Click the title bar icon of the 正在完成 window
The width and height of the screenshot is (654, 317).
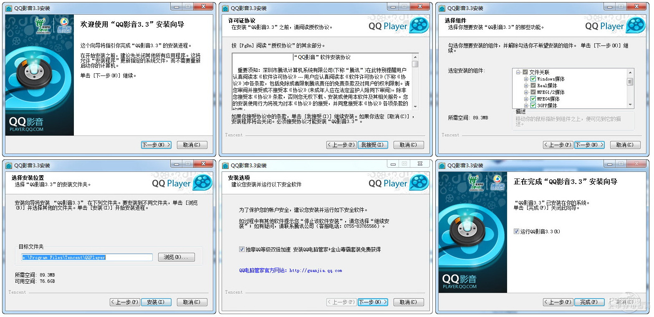pos(442,166)
